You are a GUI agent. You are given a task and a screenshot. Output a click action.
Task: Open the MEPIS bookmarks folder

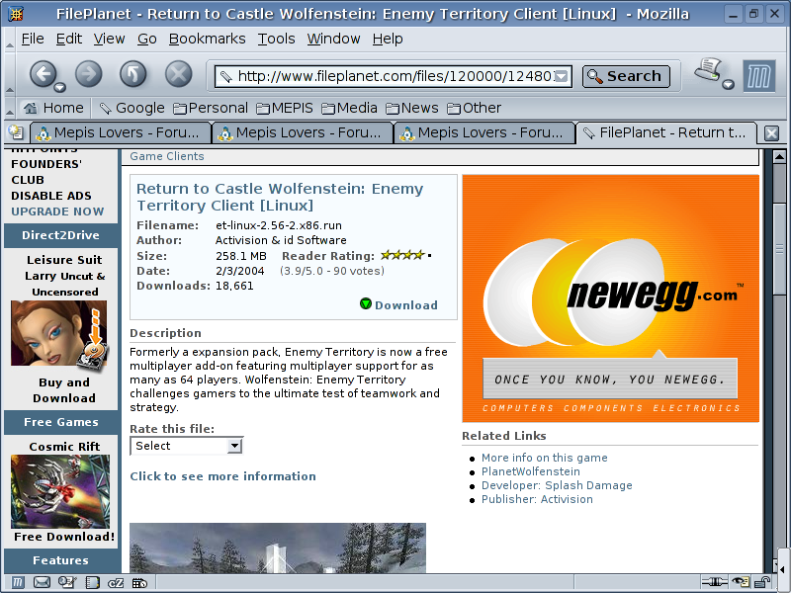pyautogui.click(x=288, y=108)
